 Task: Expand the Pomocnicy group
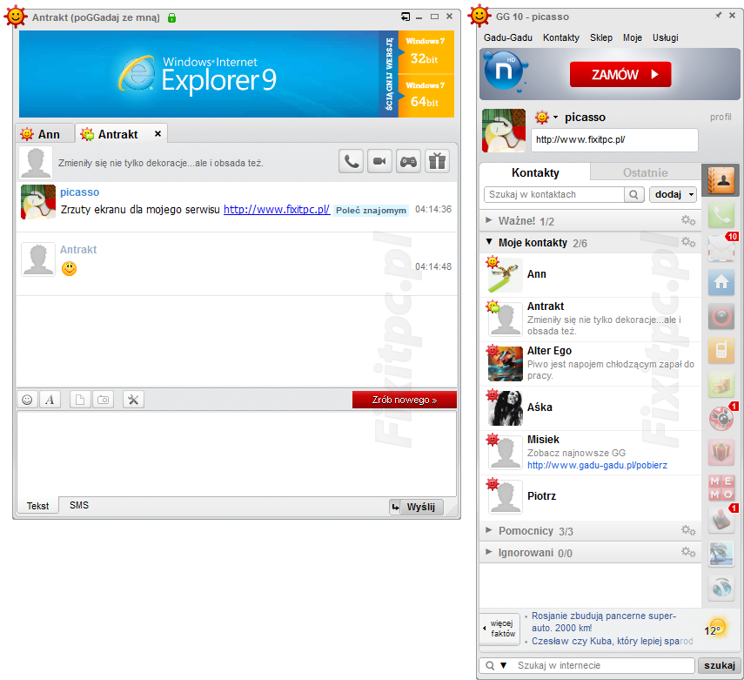tap(488, 530)
